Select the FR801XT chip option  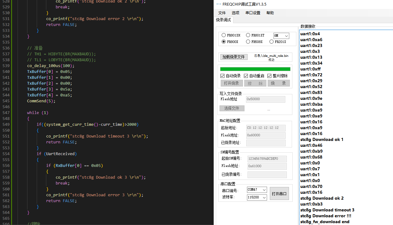coord(248,36)
